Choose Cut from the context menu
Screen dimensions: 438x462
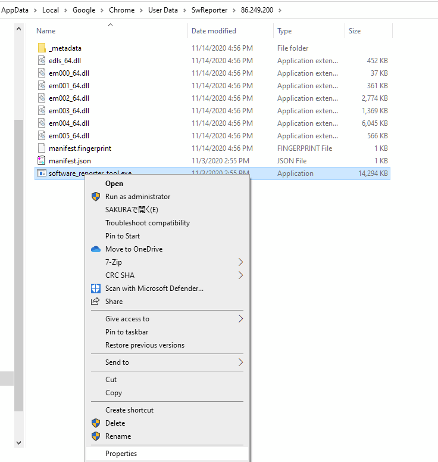click(167, 380)
